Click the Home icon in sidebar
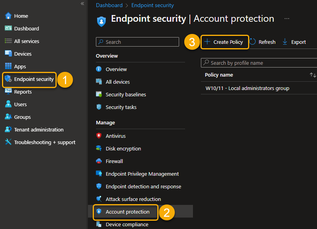 tap(8, 16)
